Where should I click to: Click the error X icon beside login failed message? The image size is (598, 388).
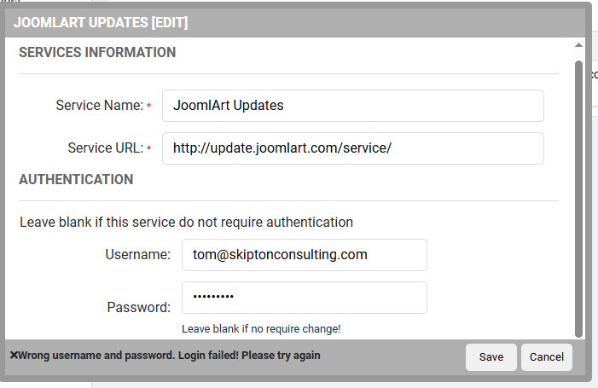tap(14, 356)
